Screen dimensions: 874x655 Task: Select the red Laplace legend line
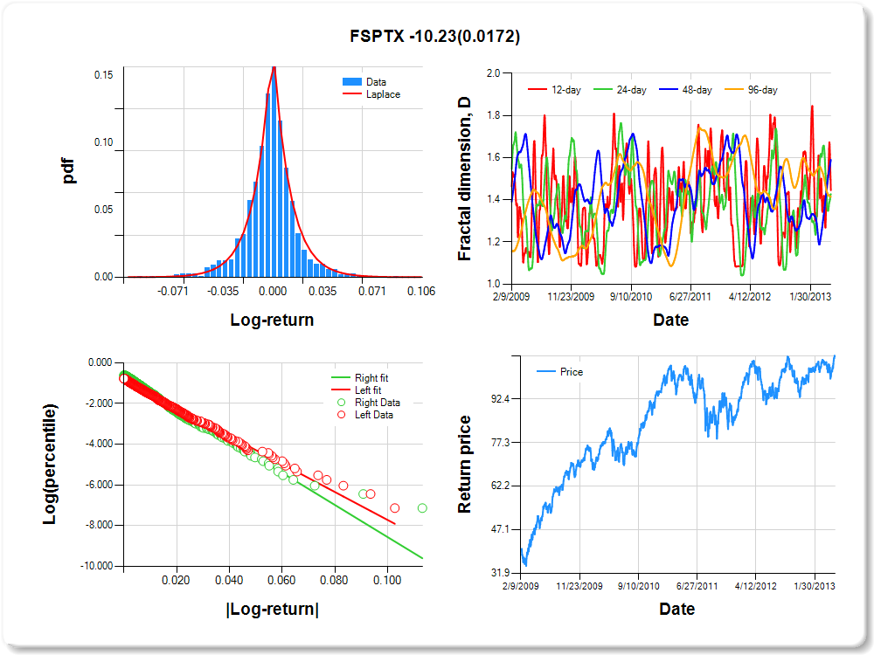(x=351, y=94)
